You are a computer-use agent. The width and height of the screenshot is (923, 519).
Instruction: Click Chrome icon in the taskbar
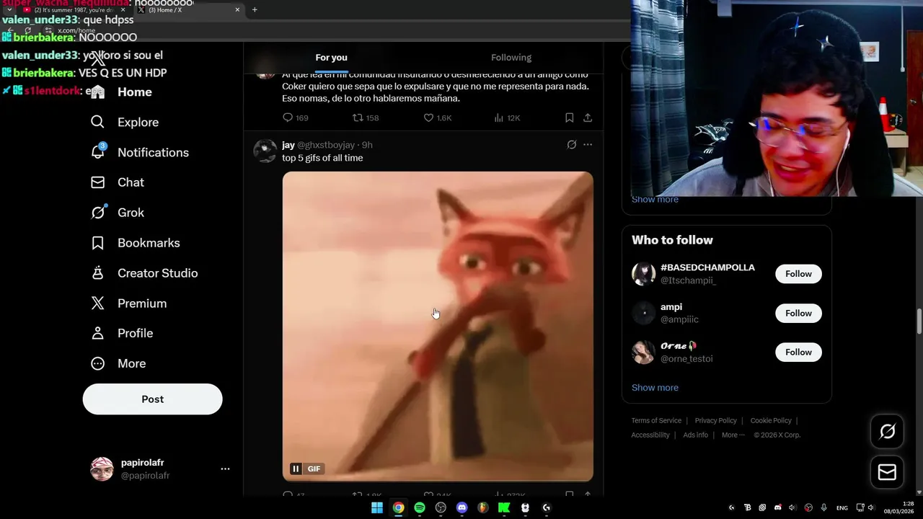point(398,507)
